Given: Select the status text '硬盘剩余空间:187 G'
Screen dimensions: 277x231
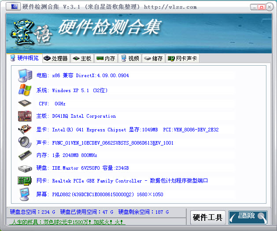Looking at the screenshot, I should tap(144, 212).
